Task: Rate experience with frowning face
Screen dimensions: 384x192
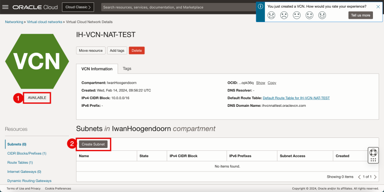Action: (284, 15)
